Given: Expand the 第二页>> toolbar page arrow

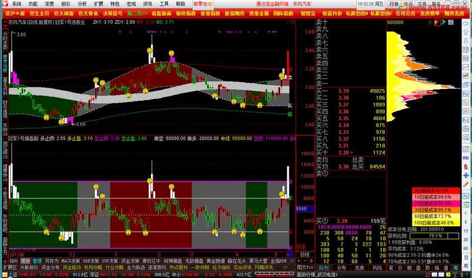Looking at the screenshot, I should coord(137,14).
